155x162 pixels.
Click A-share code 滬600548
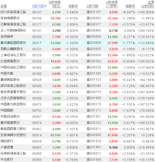(x=94, y=86)
